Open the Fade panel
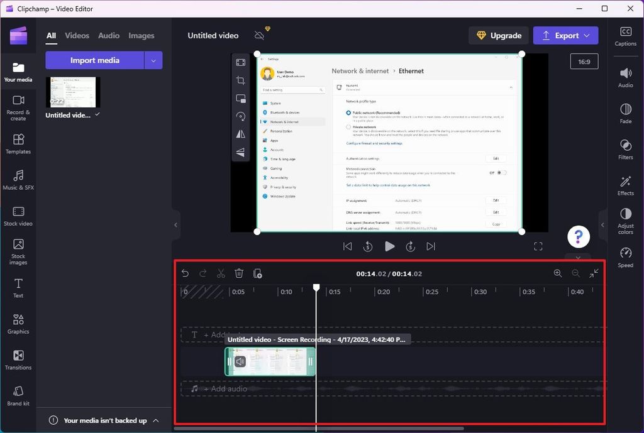Viewport: 644px width, 433px height. 625,113
